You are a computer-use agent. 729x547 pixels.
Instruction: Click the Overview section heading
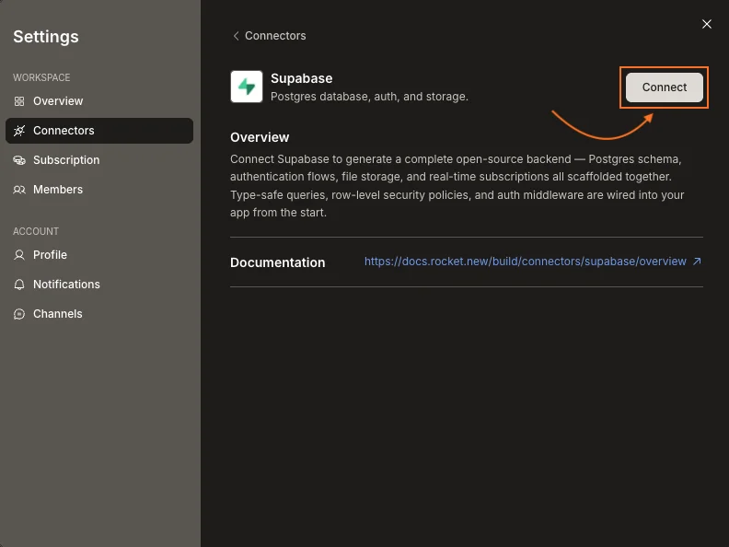pyautogui.click(x=260, y=138)
